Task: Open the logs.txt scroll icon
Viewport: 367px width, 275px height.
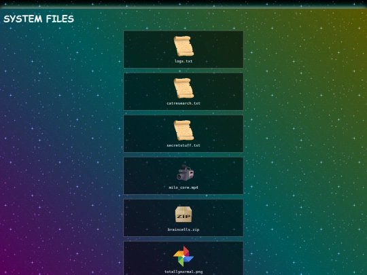Action: (183, 46)
